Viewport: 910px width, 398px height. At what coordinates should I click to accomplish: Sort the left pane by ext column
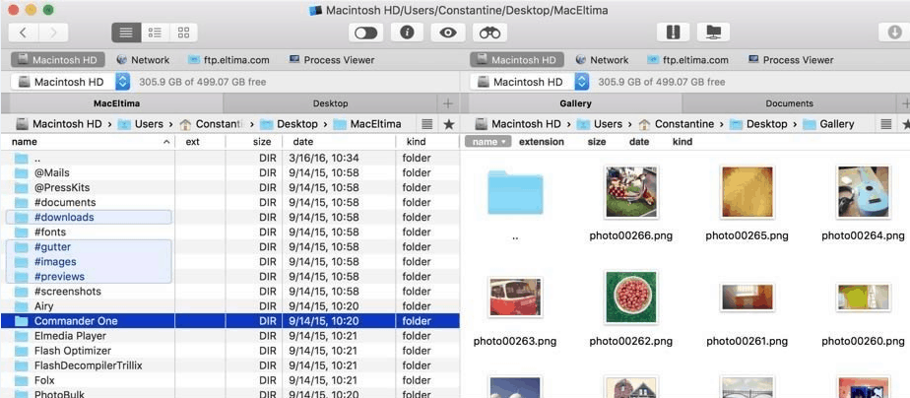[x=200, y=142]
